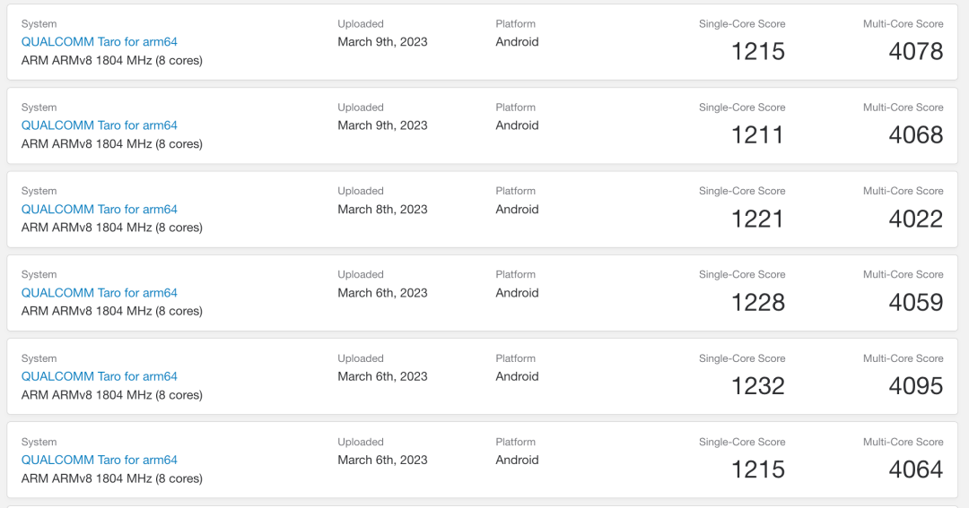Click the single-core score 1228
The width and height of the screenshot is (969, 508).
pos(757,303)
